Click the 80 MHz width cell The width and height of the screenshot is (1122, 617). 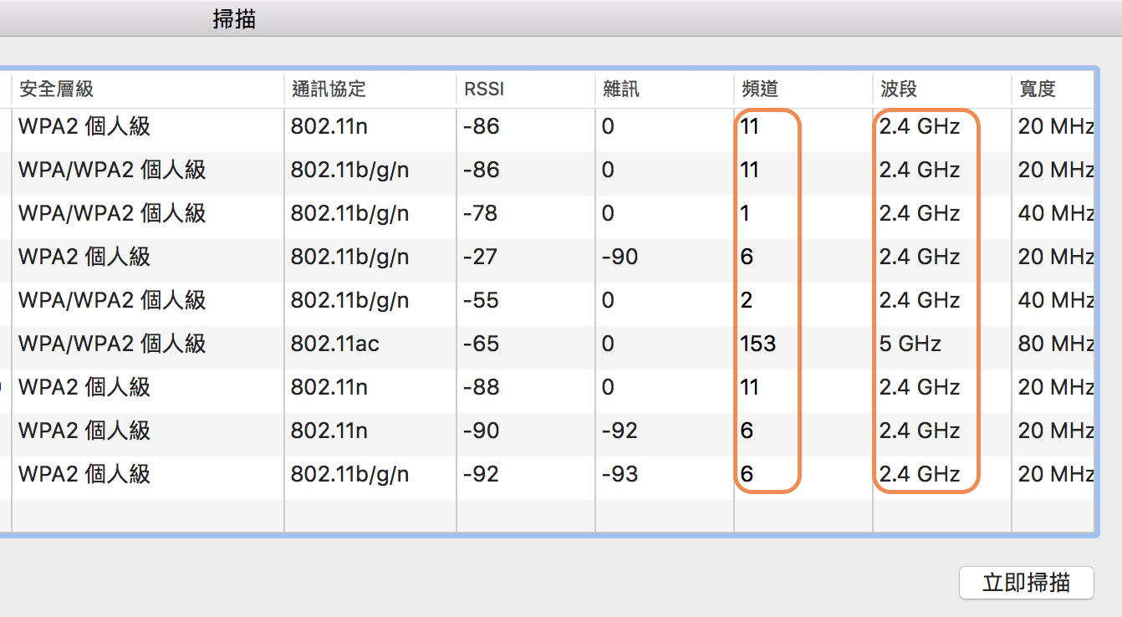click(1055, 344)
